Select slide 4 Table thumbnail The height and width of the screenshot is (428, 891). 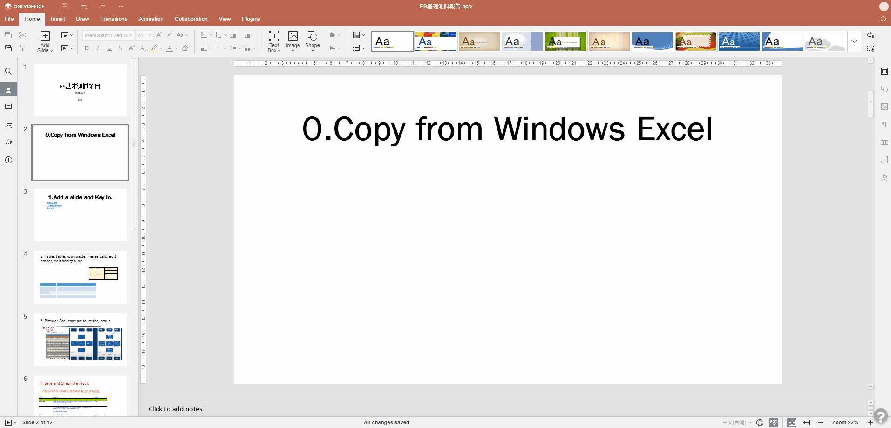click(x=80, y=277)
